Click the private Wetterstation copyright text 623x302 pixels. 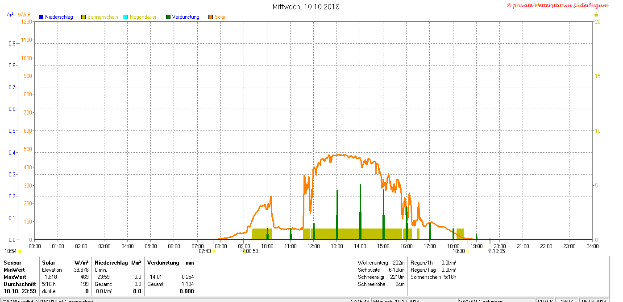click(x=557, y=5)
